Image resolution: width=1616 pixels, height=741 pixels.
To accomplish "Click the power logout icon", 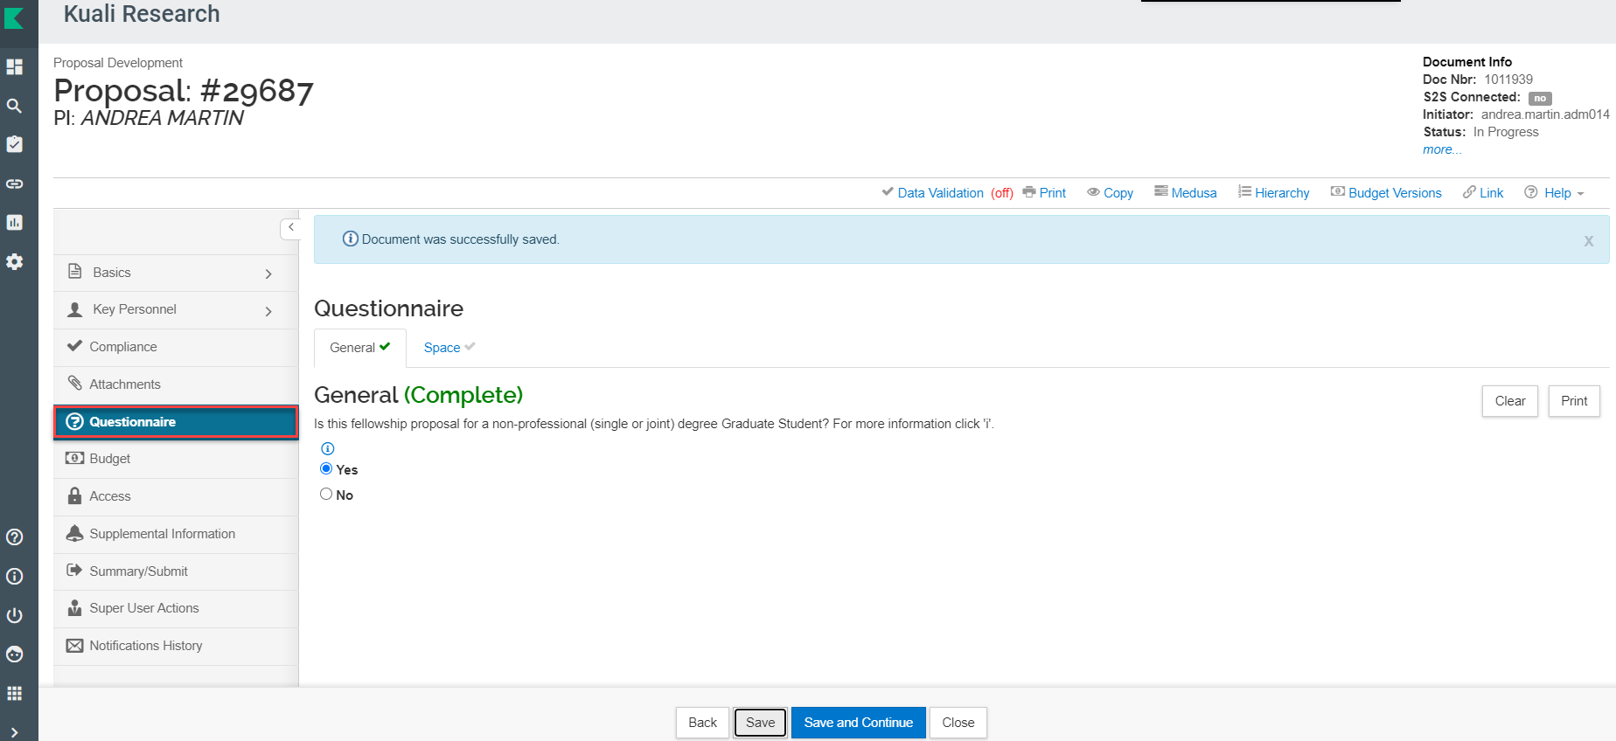I will click(15, 615).
